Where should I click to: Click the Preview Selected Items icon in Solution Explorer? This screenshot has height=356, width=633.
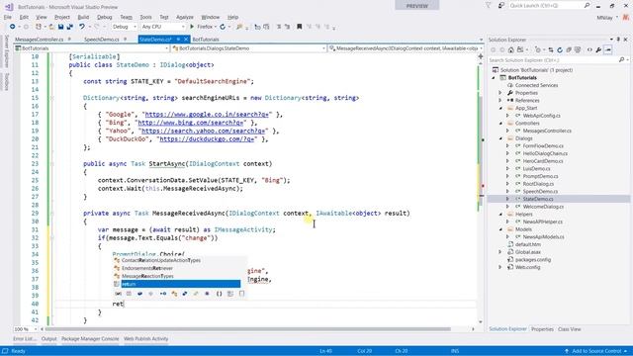pyautogui.click(x=608, y=50)
